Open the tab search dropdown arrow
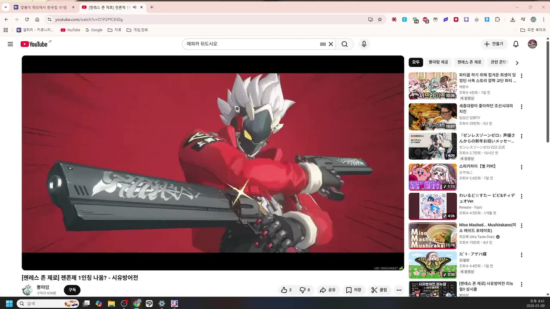The width and height of the screenshot is (550, 309). tap(6, 7)
